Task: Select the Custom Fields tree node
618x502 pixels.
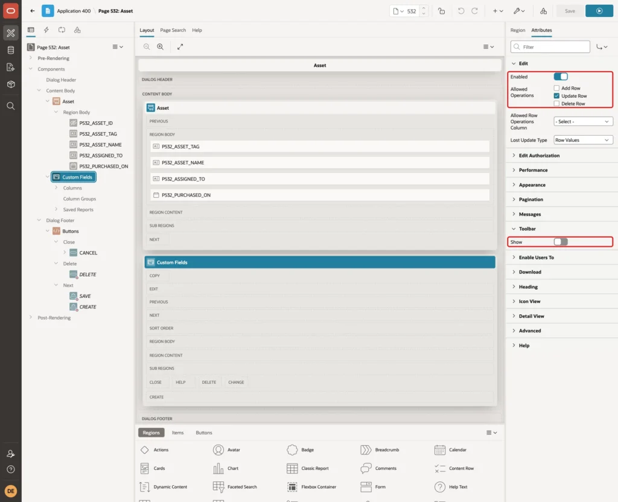Action: click(x=73, y=177)
